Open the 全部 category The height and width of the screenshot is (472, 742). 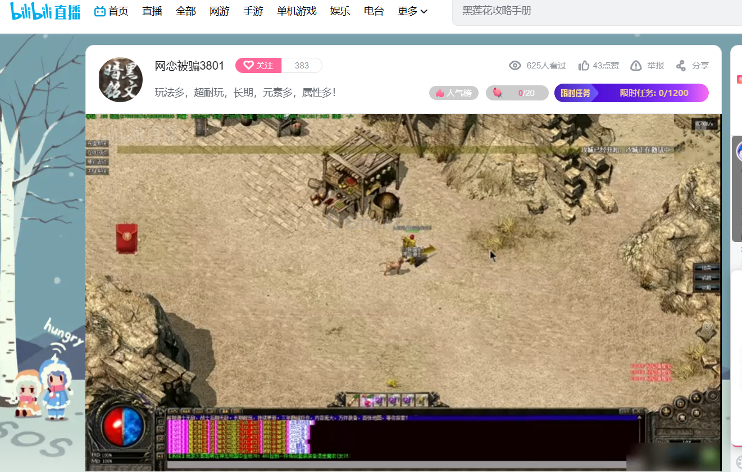[186, 11]
